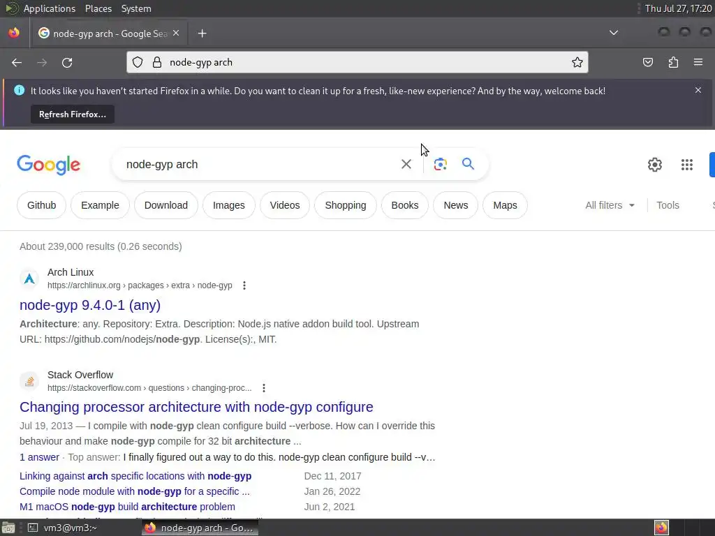Click the Refresh Firefox button
715x536 pixels.
(73, 114)
